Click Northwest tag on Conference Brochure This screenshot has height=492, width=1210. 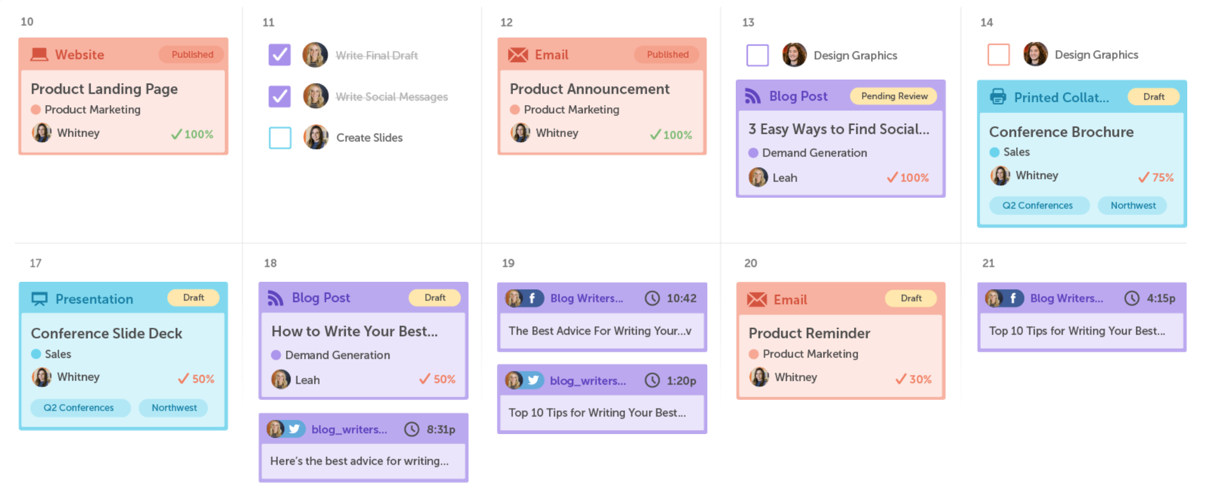tap(1133, 206)
